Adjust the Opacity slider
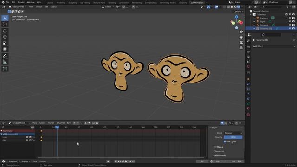 [x=233, y=137]
